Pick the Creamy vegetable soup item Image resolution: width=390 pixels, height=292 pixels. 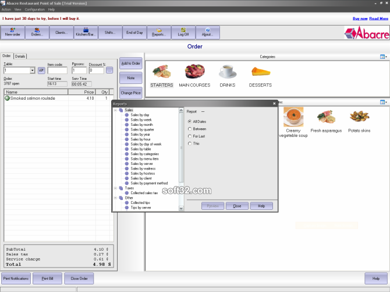tap(293, 122)
